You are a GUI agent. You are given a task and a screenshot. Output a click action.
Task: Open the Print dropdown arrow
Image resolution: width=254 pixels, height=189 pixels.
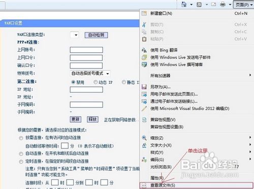tap(230, 5)
